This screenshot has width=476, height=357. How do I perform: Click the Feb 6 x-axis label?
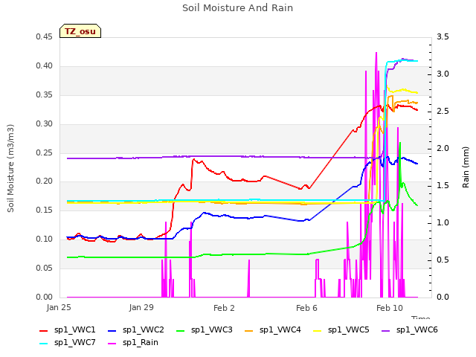[x=306, y=308]
